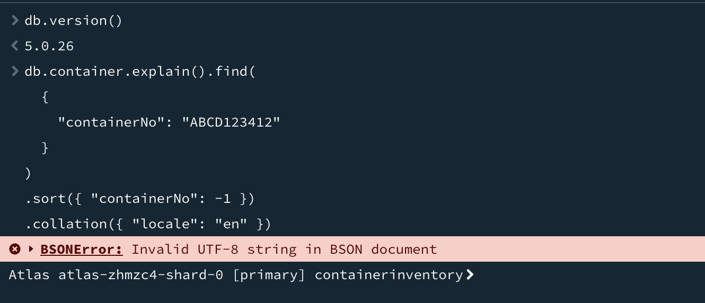Click the output arrow beside 5.0.26
The width and height of the screenshot is (705, 303).
click(x=15, y=46)
